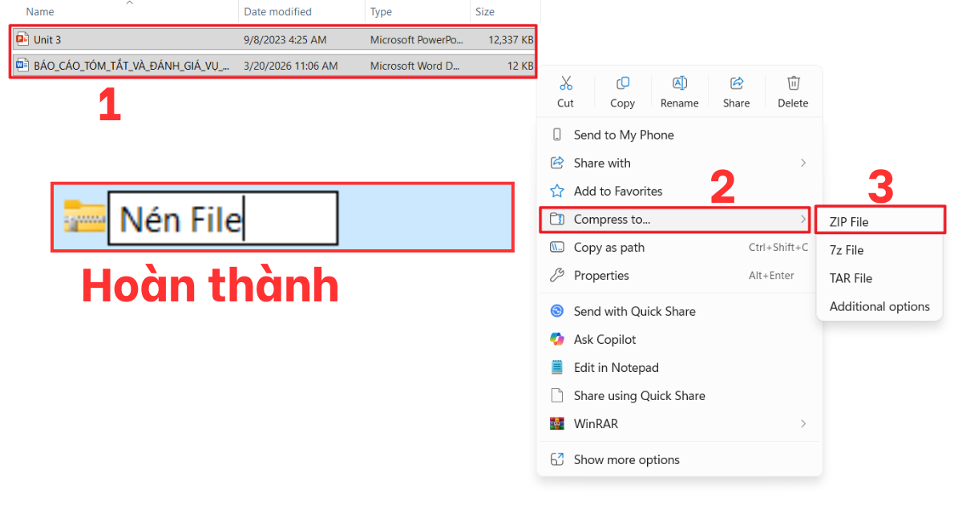Image resolution: width=962 pixels, height=505 pixels.
Task: Collapse sort arrow above Name column
Action: coord(129,3)
